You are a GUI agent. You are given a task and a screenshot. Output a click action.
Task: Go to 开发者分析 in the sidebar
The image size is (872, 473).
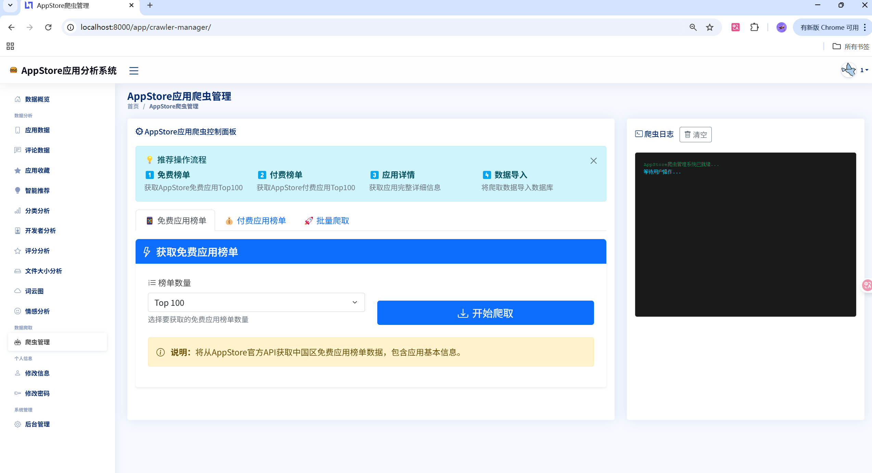pos(40,231)
